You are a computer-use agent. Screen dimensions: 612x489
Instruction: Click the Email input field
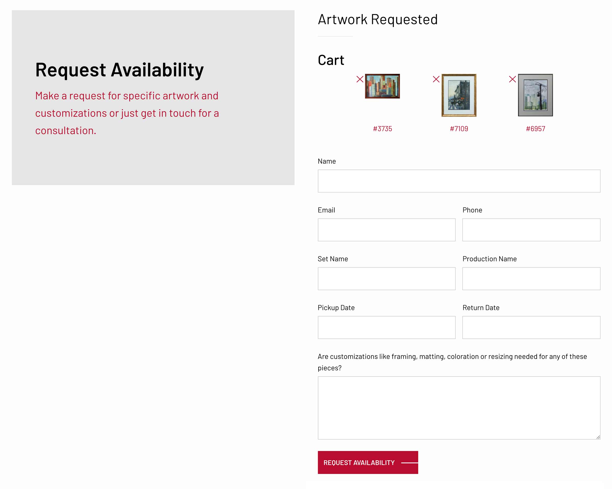click(387, 229)
